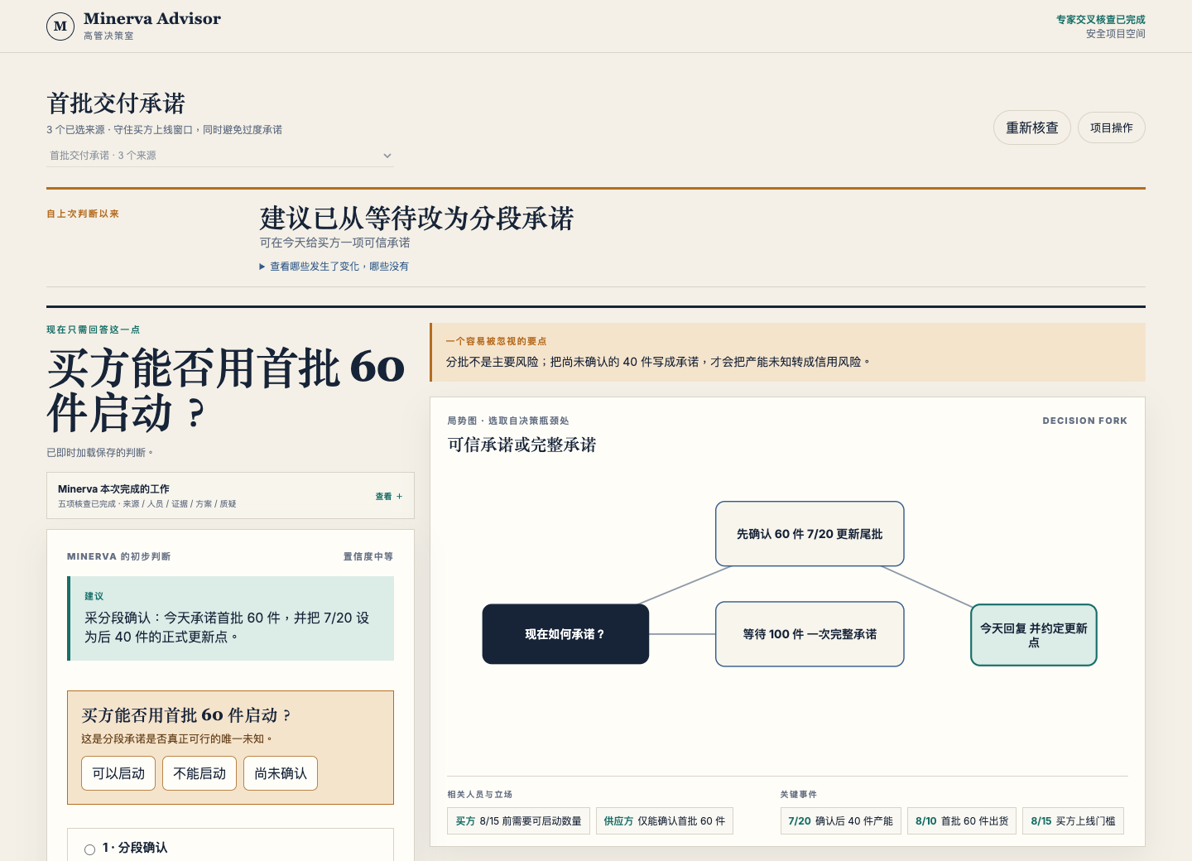Open the 首批交付承诺 · 3 个来源 dropdown
The width and height of the screenshot is (1192, 861).
point(220,156)
